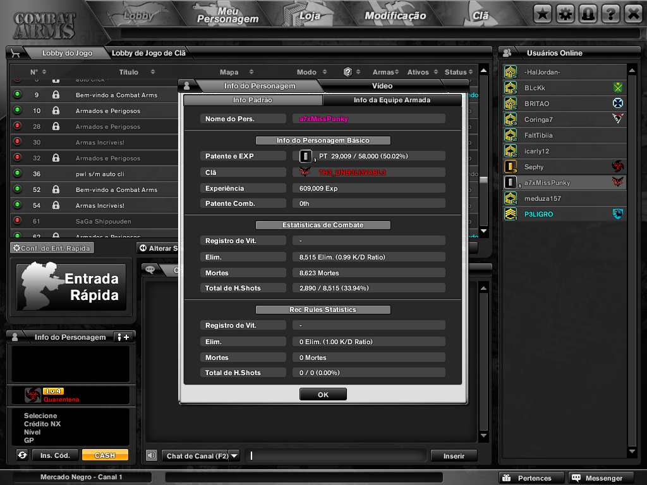The width and height of the screenshot is (647, 485).
Task: Open the Pertences button
Action: tap(531, 477)
